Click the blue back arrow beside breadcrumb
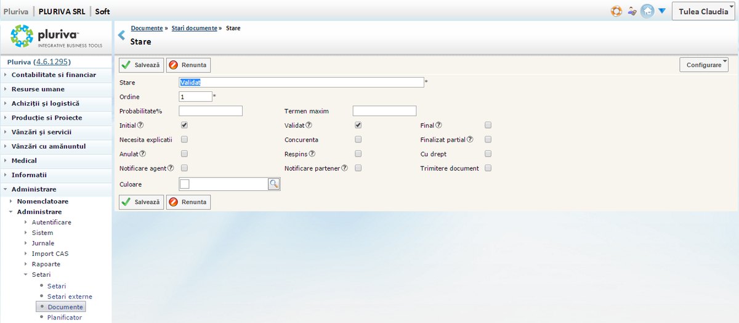The image size is (739, 323). pyautogui.click(x=121, y=35)
